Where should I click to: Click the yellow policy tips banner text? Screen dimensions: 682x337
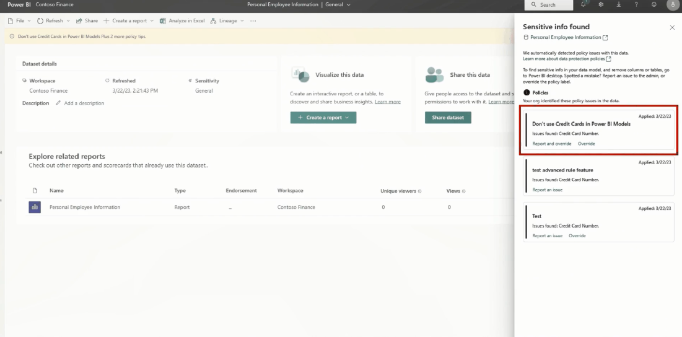tap(82, 37)
